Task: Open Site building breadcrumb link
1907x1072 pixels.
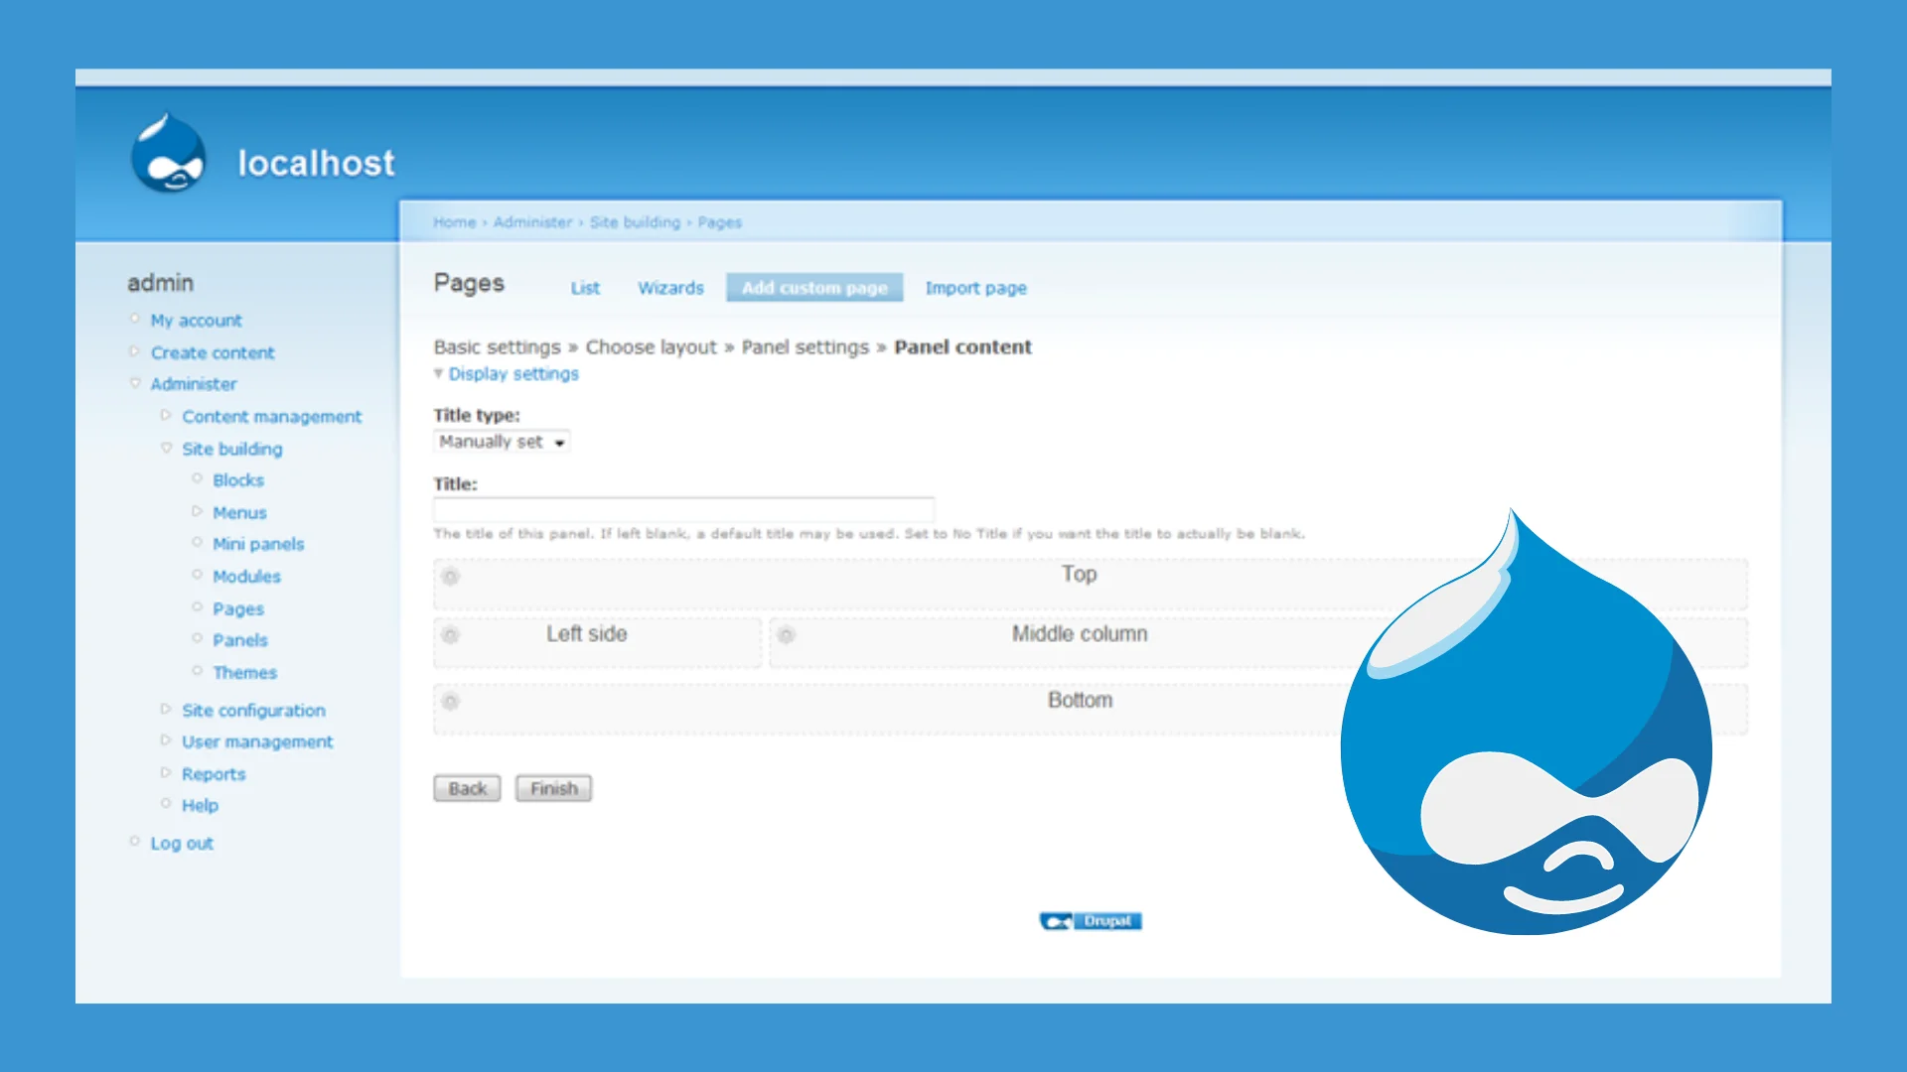Action: point(635,222)
